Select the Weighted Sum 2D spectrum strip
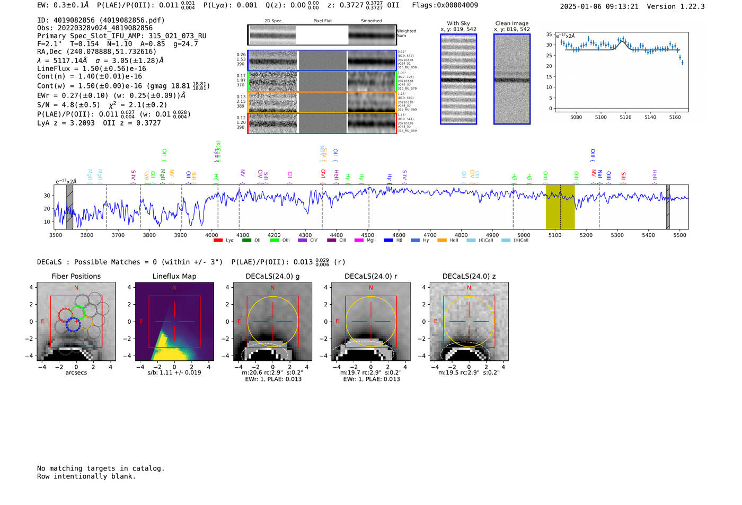 coord(322,35)
